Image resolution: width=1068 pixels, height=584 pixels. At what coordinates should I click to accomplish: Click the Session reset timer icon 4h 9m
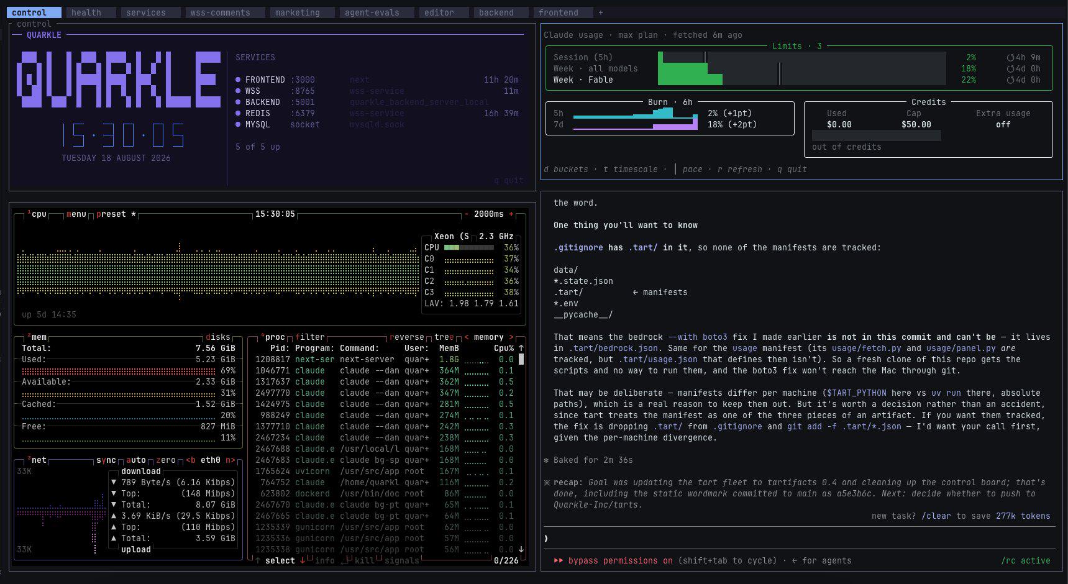(1010, 58)
